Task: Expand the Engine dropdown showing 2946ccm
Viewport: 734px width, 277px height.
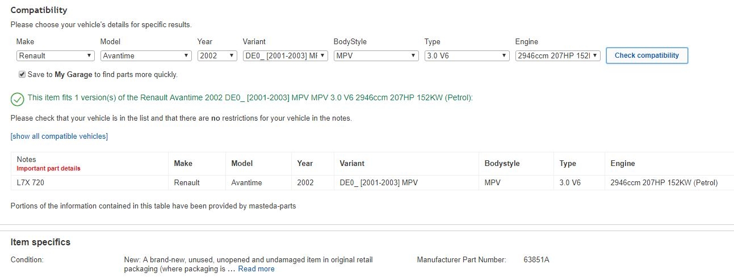Action: click(x=557, y=56)
